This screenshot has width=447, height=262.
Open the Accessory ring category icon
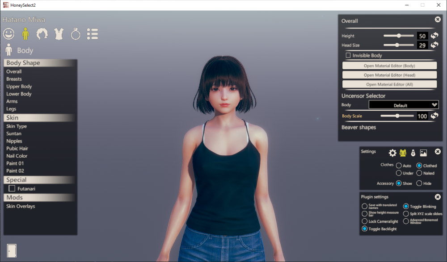pyautogui.click(x=76, y=33)
